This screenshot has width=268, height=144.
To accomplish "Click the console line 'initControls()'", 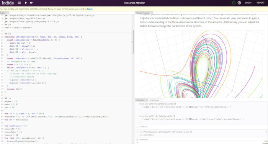I will [x=147, y=135].
